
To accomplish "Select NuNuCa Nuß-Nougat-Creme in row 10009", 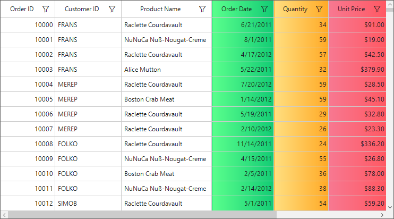I will [x=167, y=158].
